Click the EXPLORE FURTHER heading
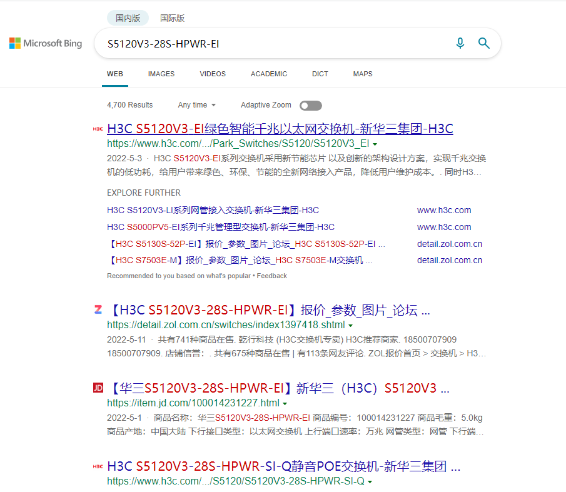This screenshot has height=492, width=566. click(144, 193)
